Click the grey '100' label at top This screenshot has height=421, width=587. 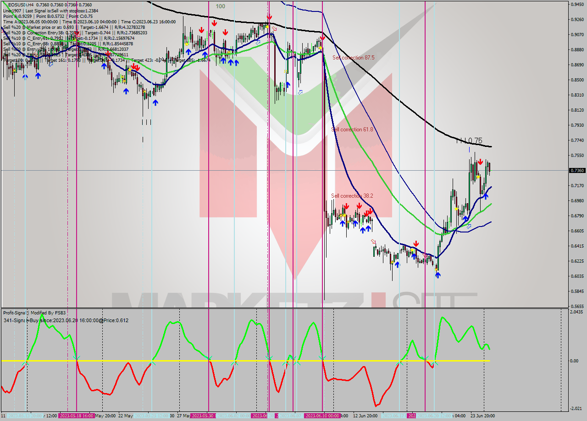[x=220, y=6]
